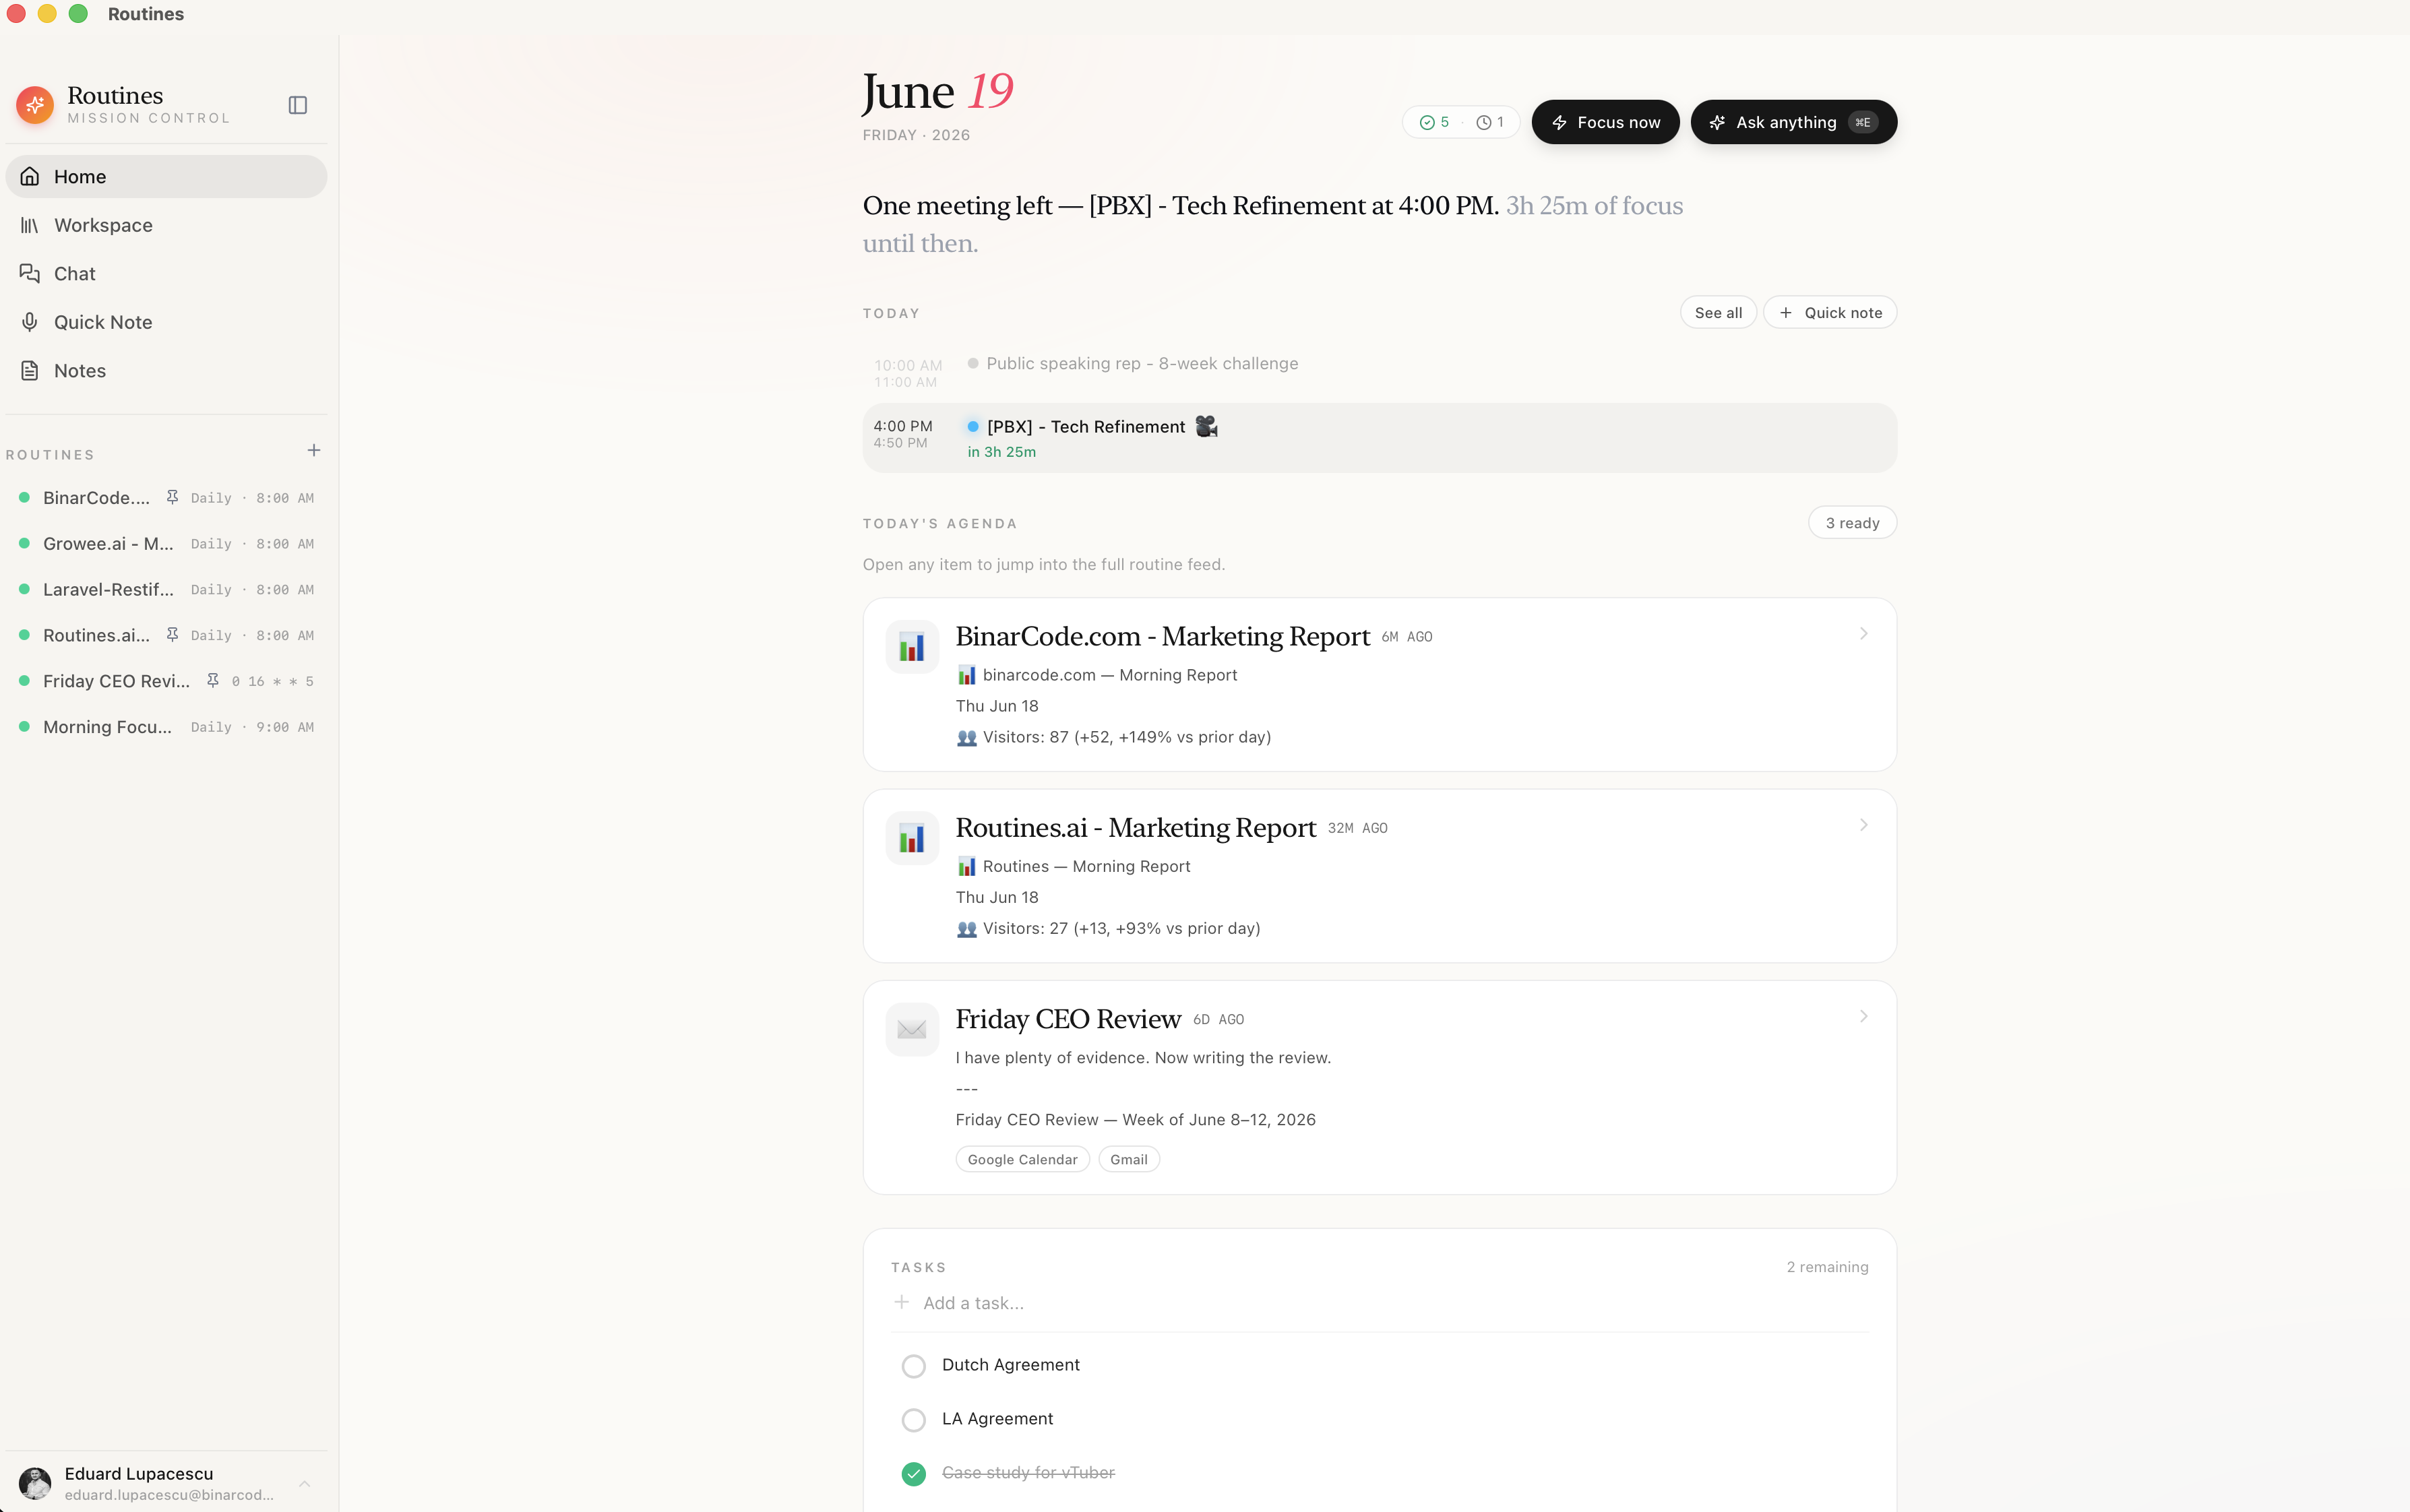
Task: Click the Workspace library icon
Action: click(x=30, y=225)
